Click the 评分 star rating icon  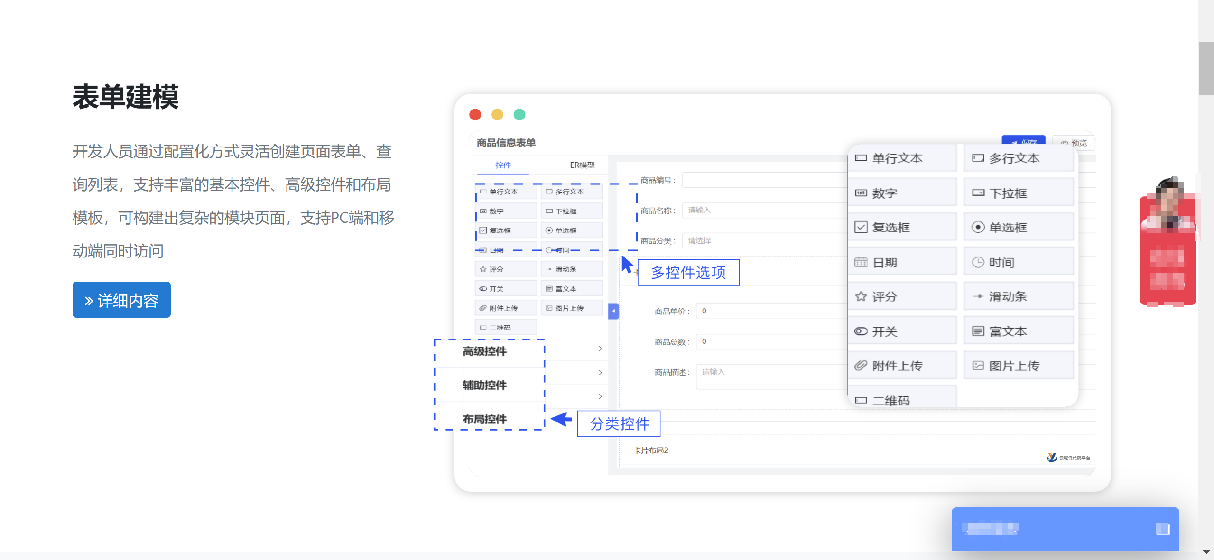coord(861,297)
